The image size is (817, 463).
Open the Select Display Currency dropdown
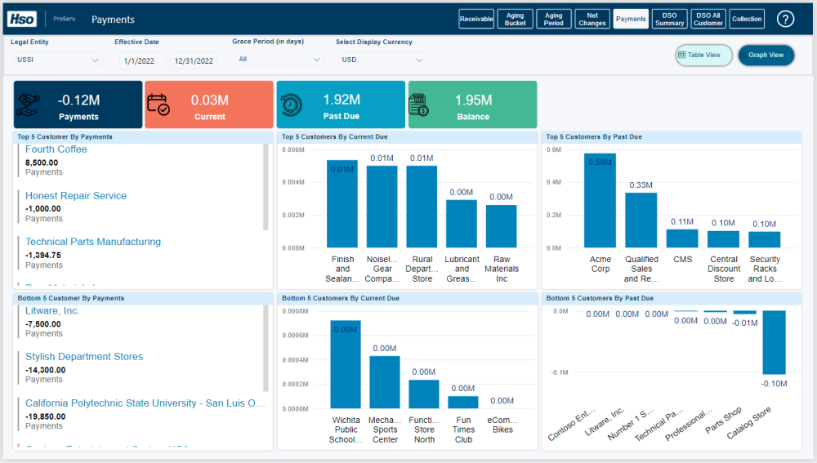click(x=382, y=60)
